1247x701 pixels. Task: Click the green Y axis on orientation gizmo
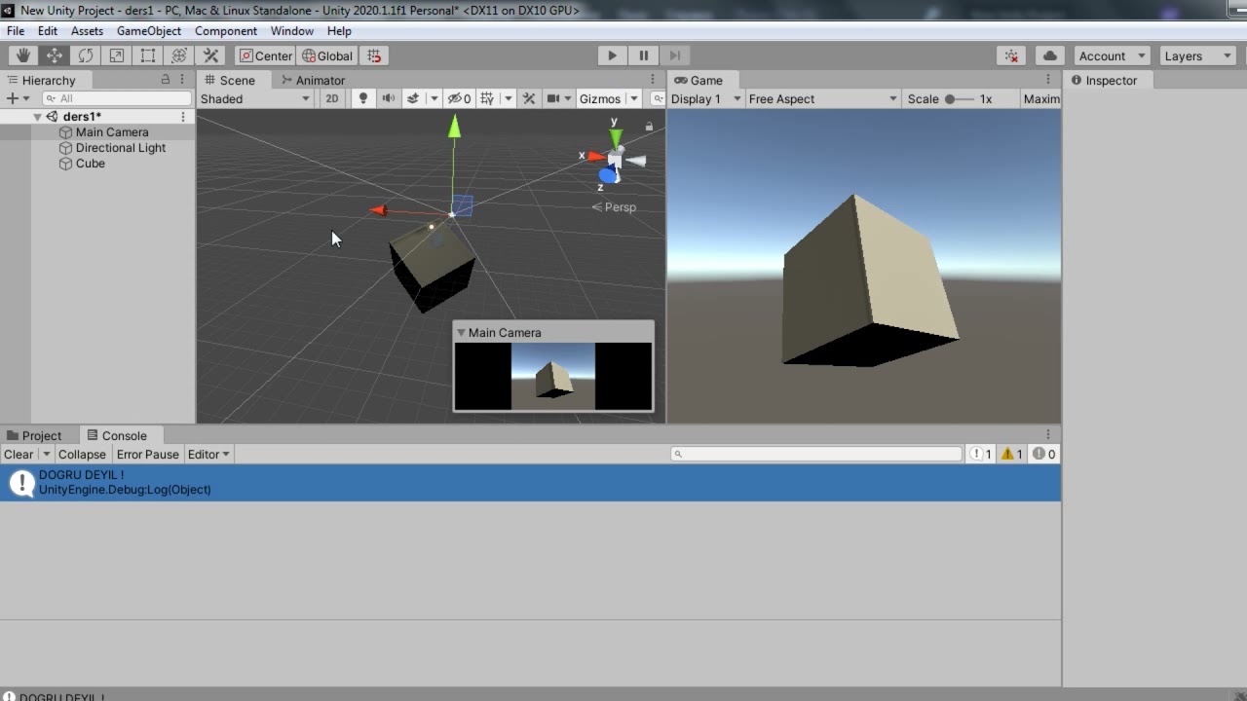(x=615, y=136)
